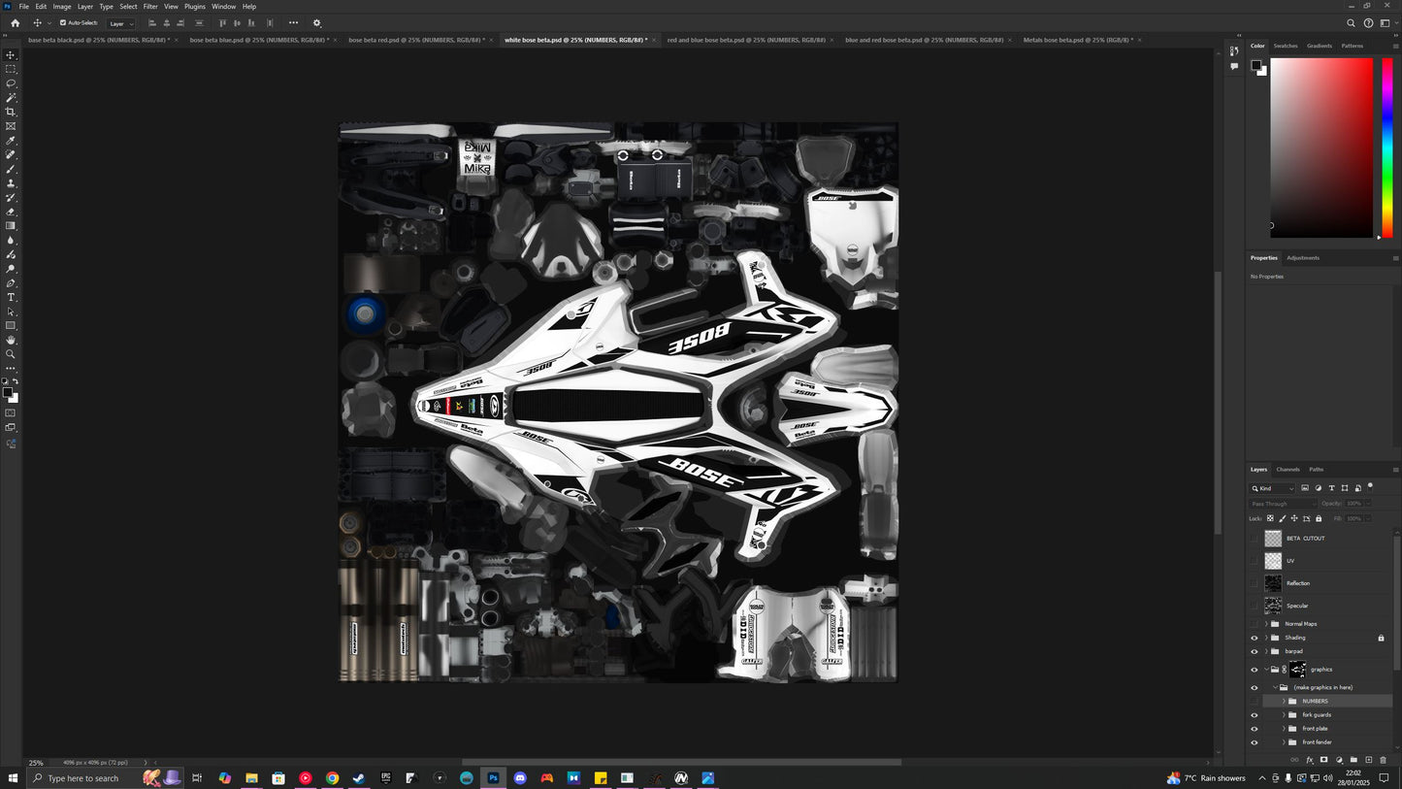The height and width of the screenshot is (789, 1402).
Task: Lock transparent pixels icon
Action: click(1270, 518)
